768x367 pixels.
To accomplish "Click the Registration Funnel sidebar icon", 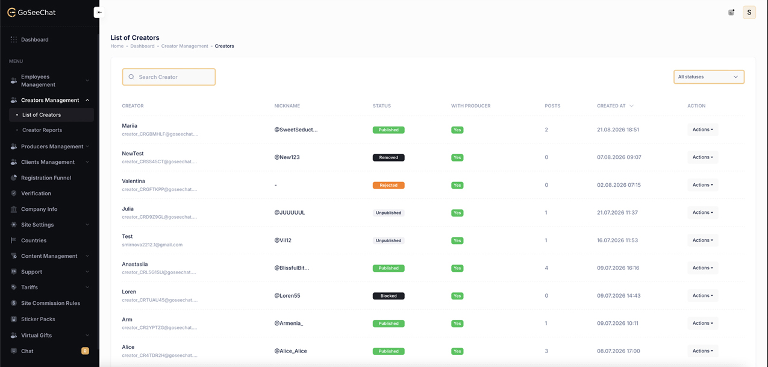I will click(14, 178).
